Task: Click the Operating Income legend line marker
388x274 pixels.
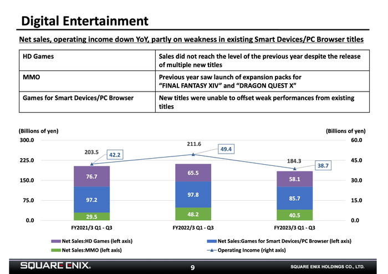Action: (x=212, y=250)
